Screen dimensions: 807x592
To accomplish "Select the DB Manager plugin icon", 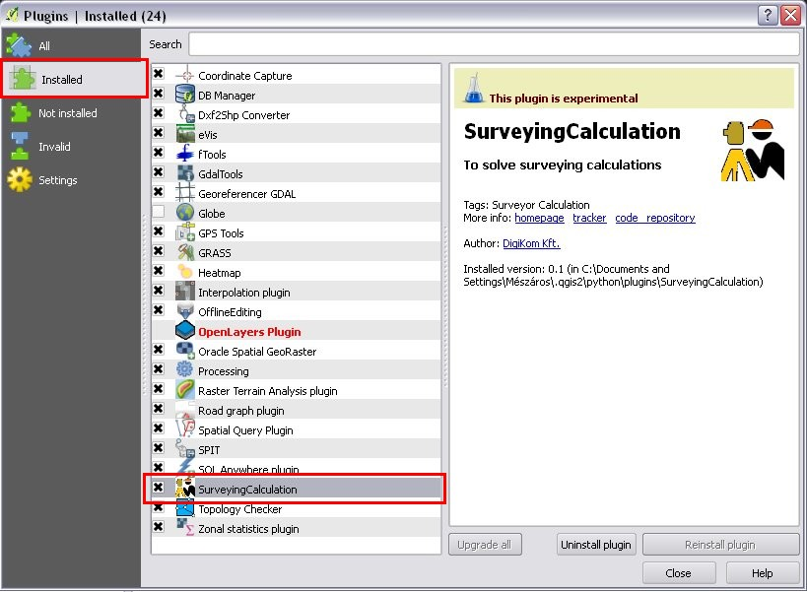I will tap(182, 94).
